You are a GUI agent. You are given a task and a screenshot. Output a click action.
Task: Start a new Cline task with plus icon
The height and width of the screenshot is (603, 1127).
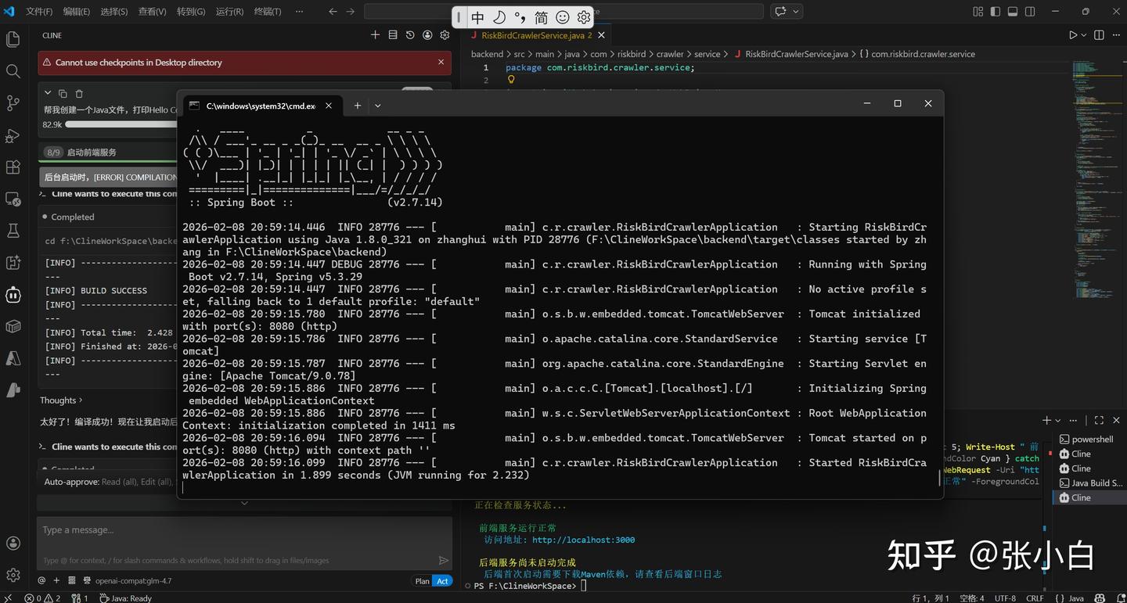coord(375,35)
